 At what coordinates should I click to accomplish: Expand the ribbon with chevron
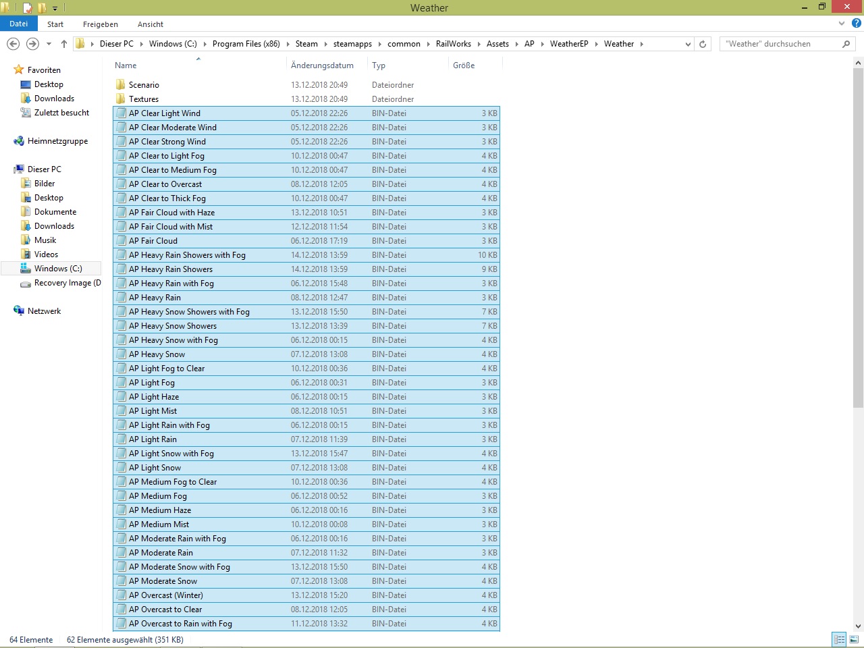[842, 24]
